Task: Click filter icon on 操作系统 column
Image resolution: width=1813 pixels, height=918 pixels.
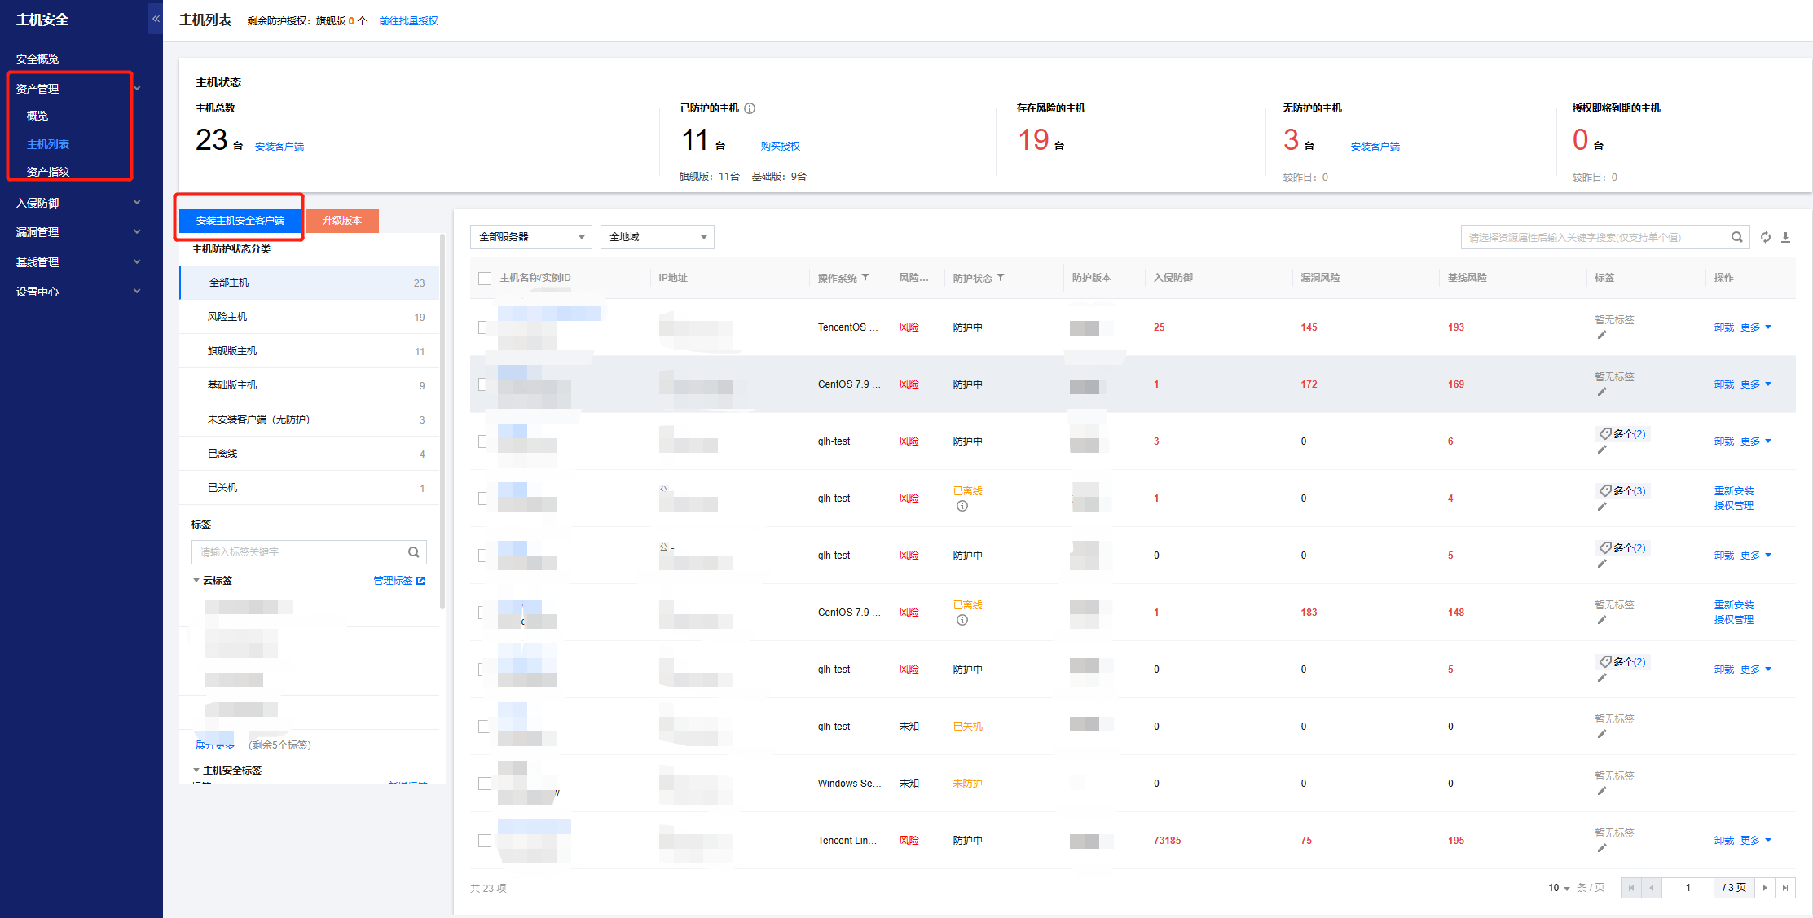Action: tap(865, 278)
